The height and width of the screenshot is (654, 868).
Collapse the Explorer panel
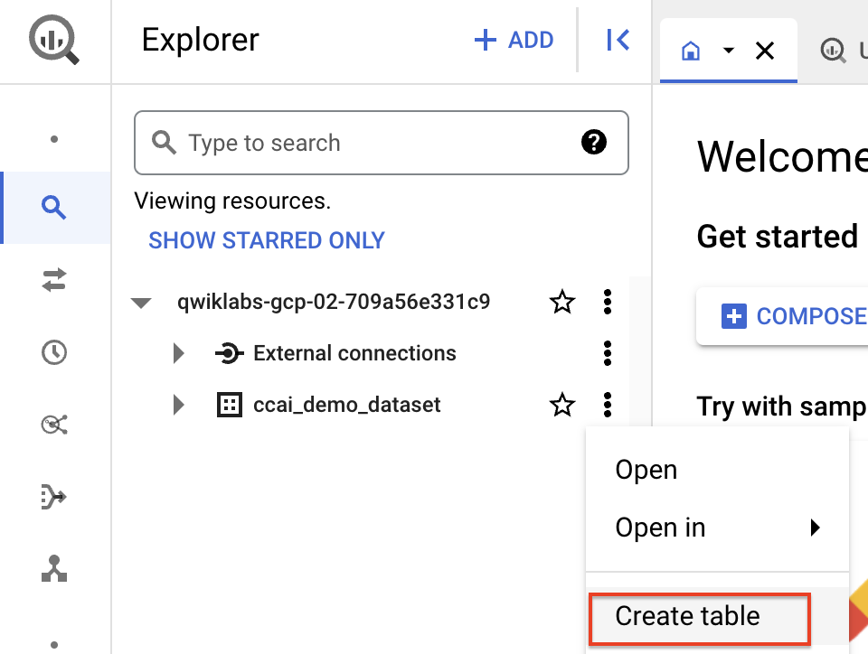(x=618, y=40)
